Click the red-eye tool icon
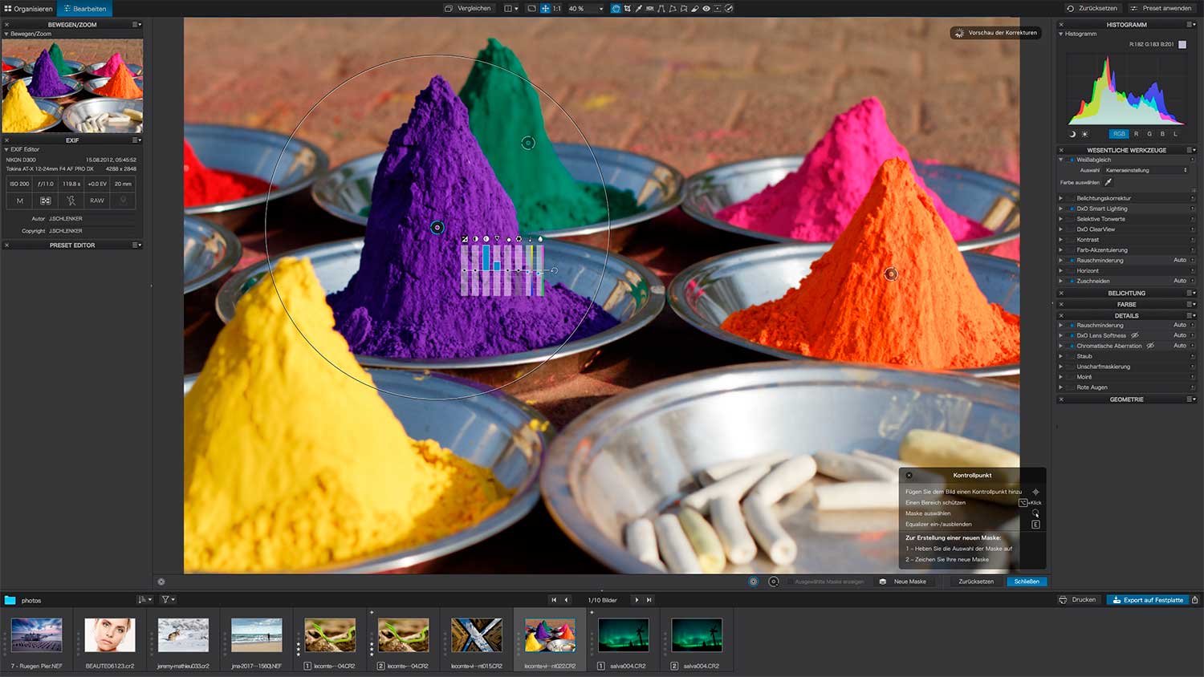 tap(706, 9)
